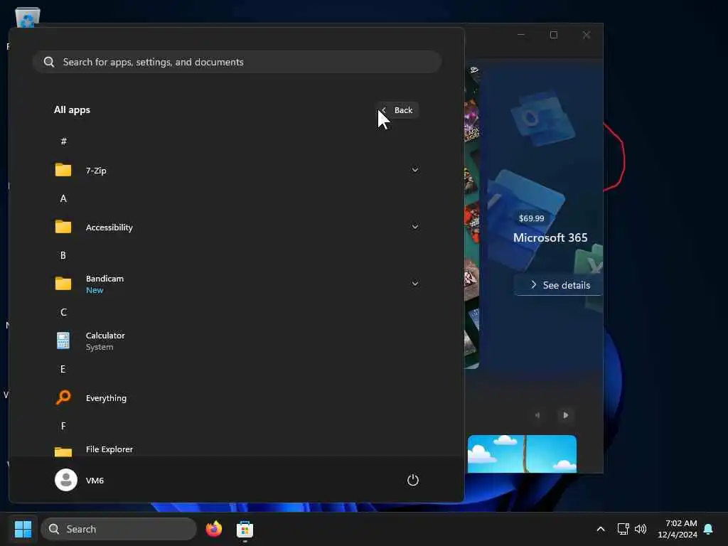Viewport: 728px width, 546px height.
Task: Launch Everything via its magnifier icon
Action: pos(63,397)
